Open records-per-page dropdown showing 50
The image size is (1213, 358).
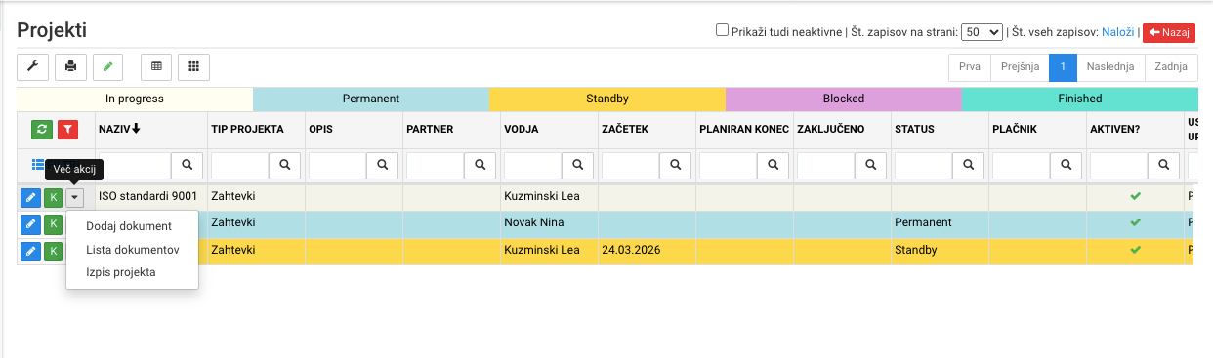(982, 32)
